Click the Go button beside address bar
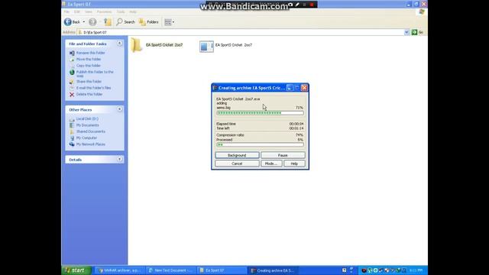This screenshot has width=489, height=275. [418, 32]
